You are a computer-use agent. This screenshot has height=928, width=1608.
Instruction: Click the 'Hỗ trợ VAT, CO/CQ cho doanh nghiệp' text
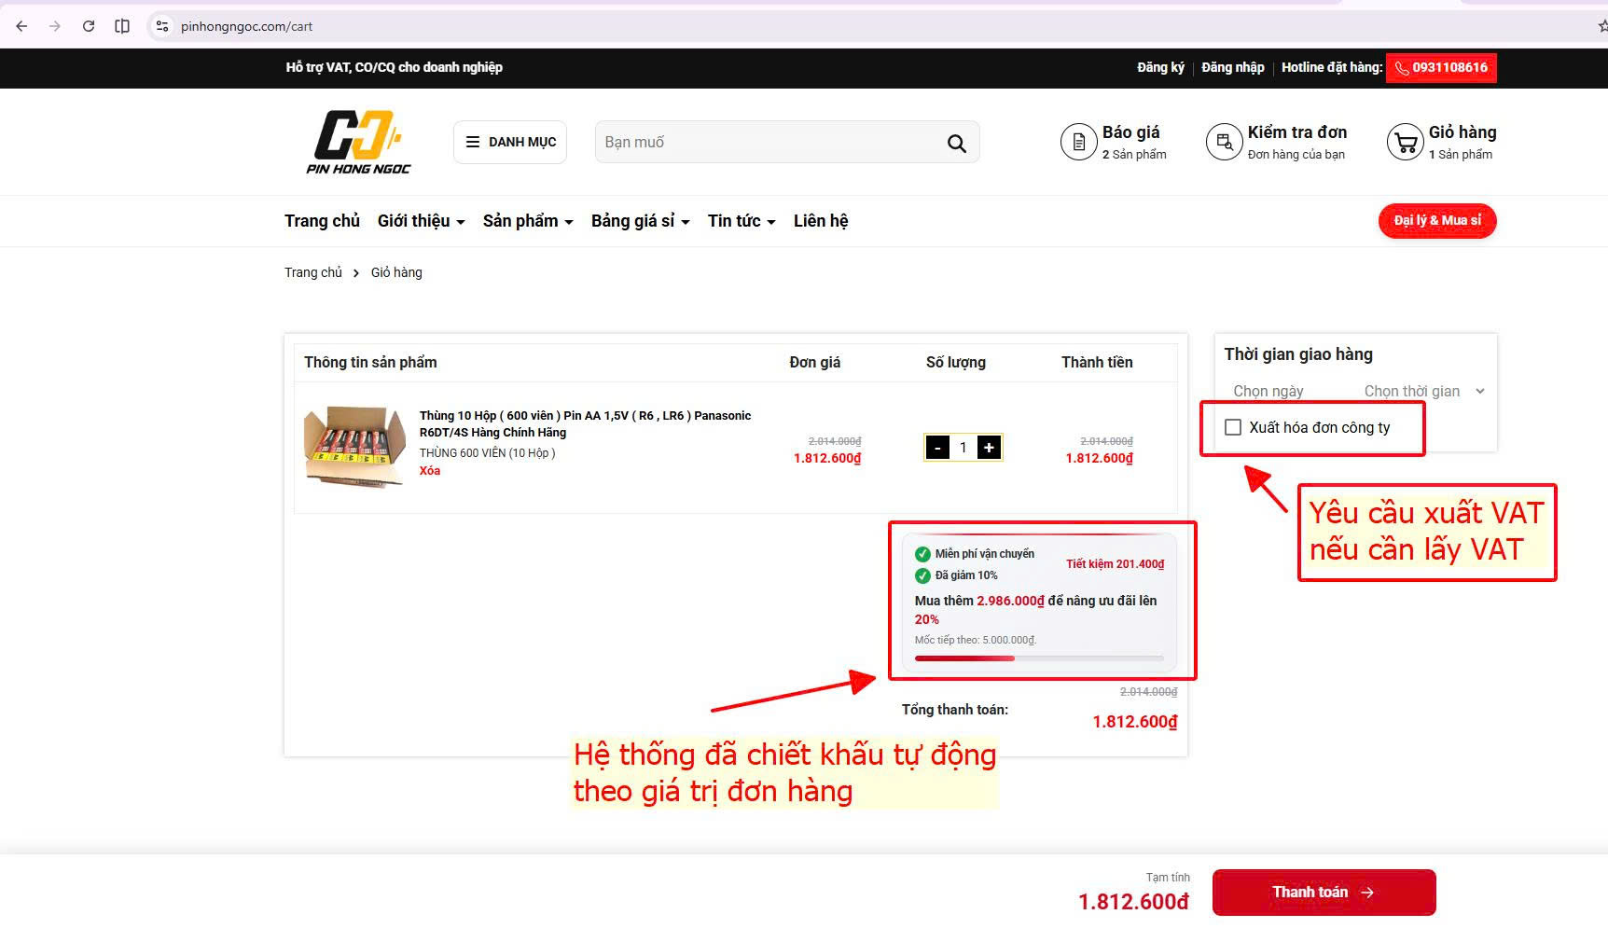(x=394, y=67)
